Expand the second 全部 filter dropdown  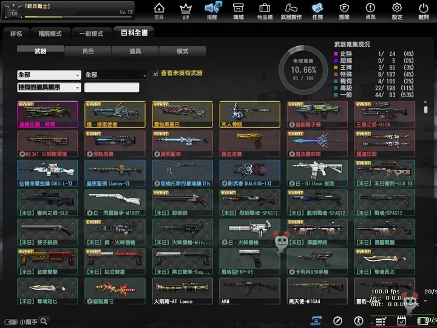(x=115, y=75)
